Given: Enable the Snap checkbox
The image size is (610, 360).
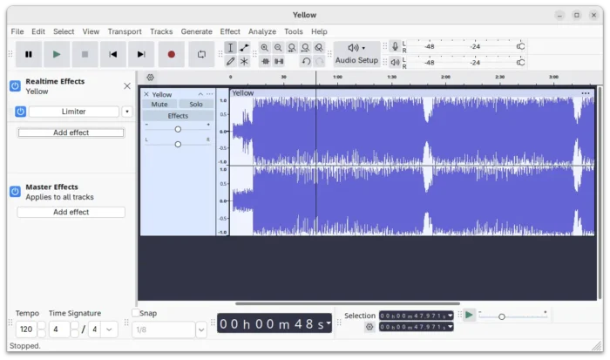Looking at the screenshot, I should click(136, 313).
